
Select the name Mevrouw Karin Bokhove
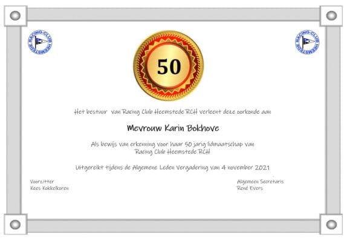point(173,128)
